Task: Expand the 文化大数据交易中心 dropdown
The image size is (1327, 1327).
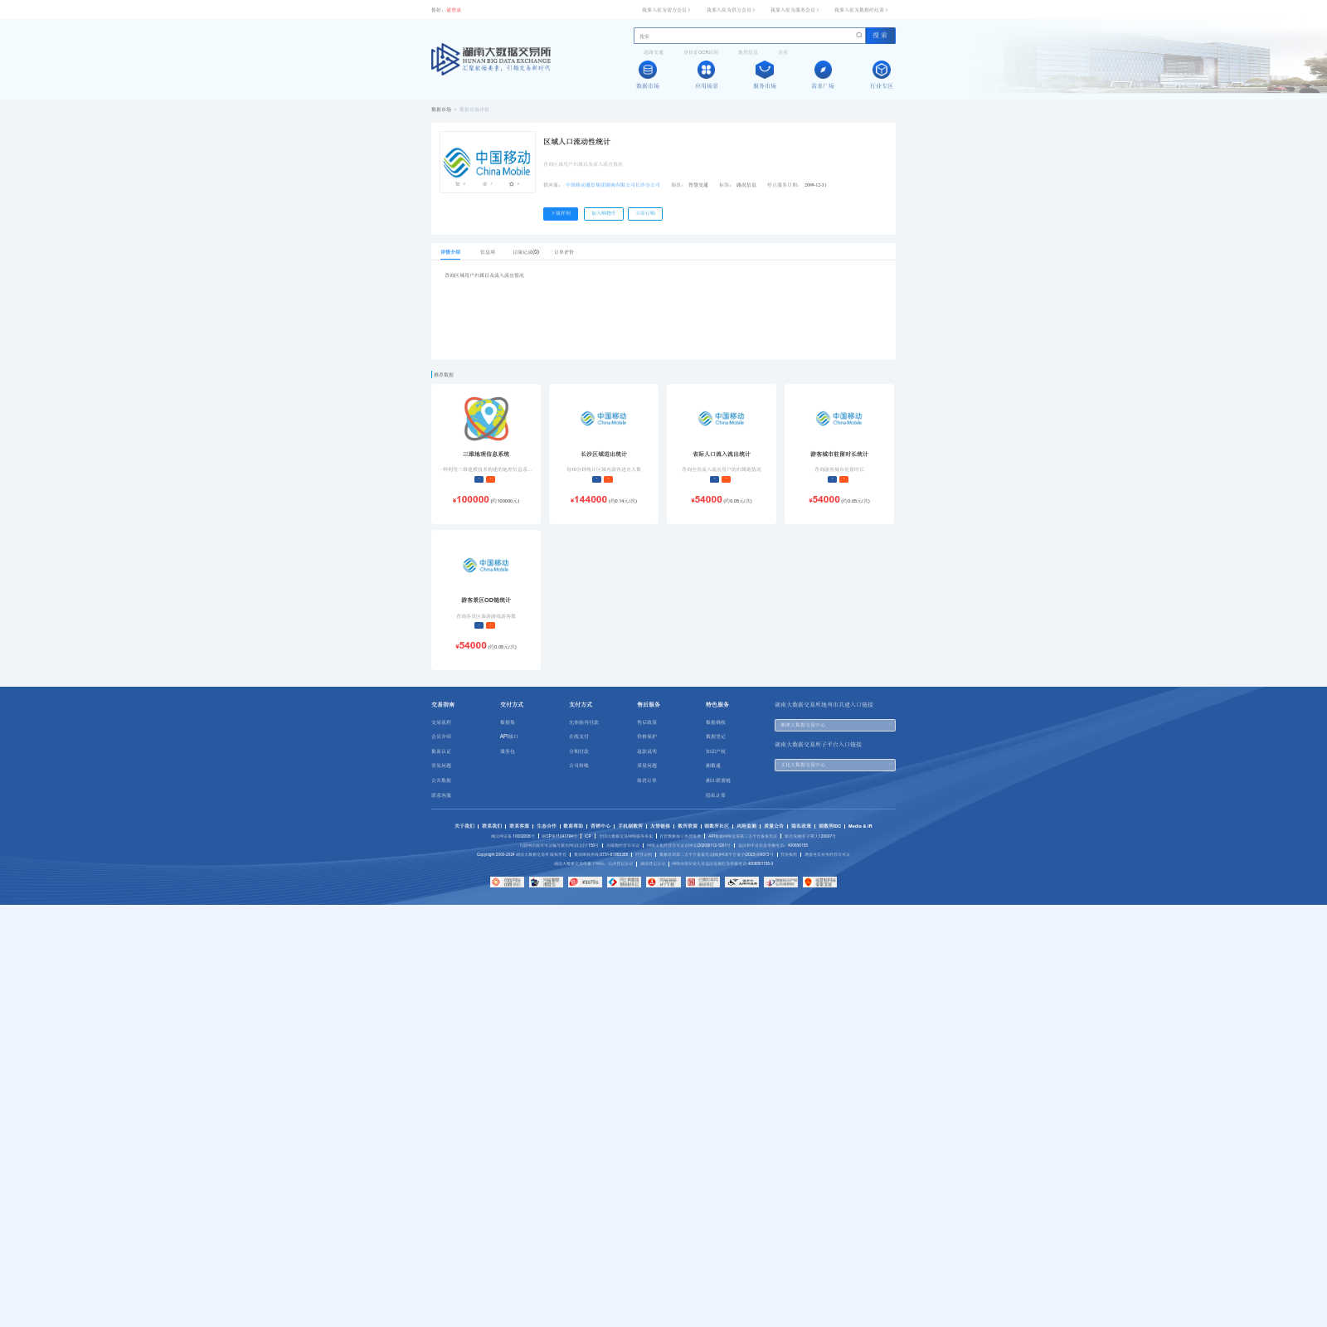Action: point(835,765)
